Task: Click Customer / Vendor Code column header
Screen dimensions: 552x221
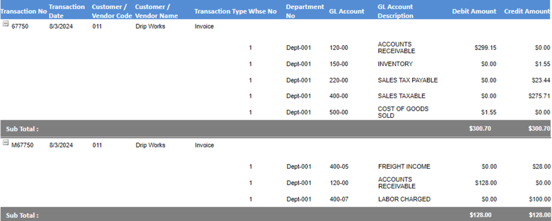Action: coord(112,11)
